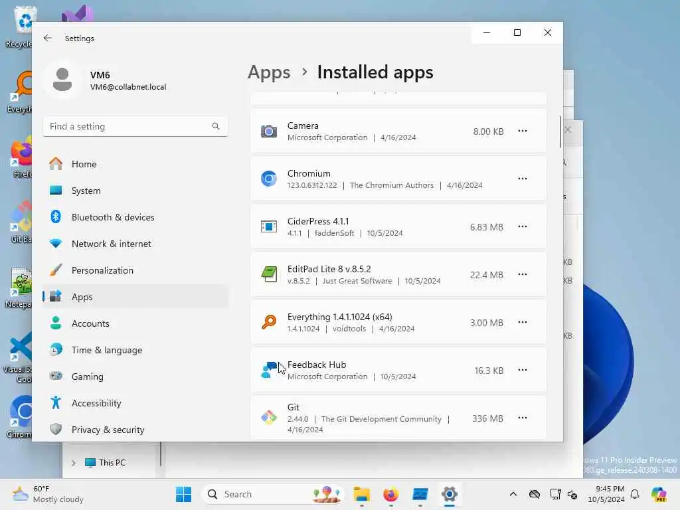Go back with the Settings back arrow
This screenshot has width=680, height=510.
[x=48, y=38]
